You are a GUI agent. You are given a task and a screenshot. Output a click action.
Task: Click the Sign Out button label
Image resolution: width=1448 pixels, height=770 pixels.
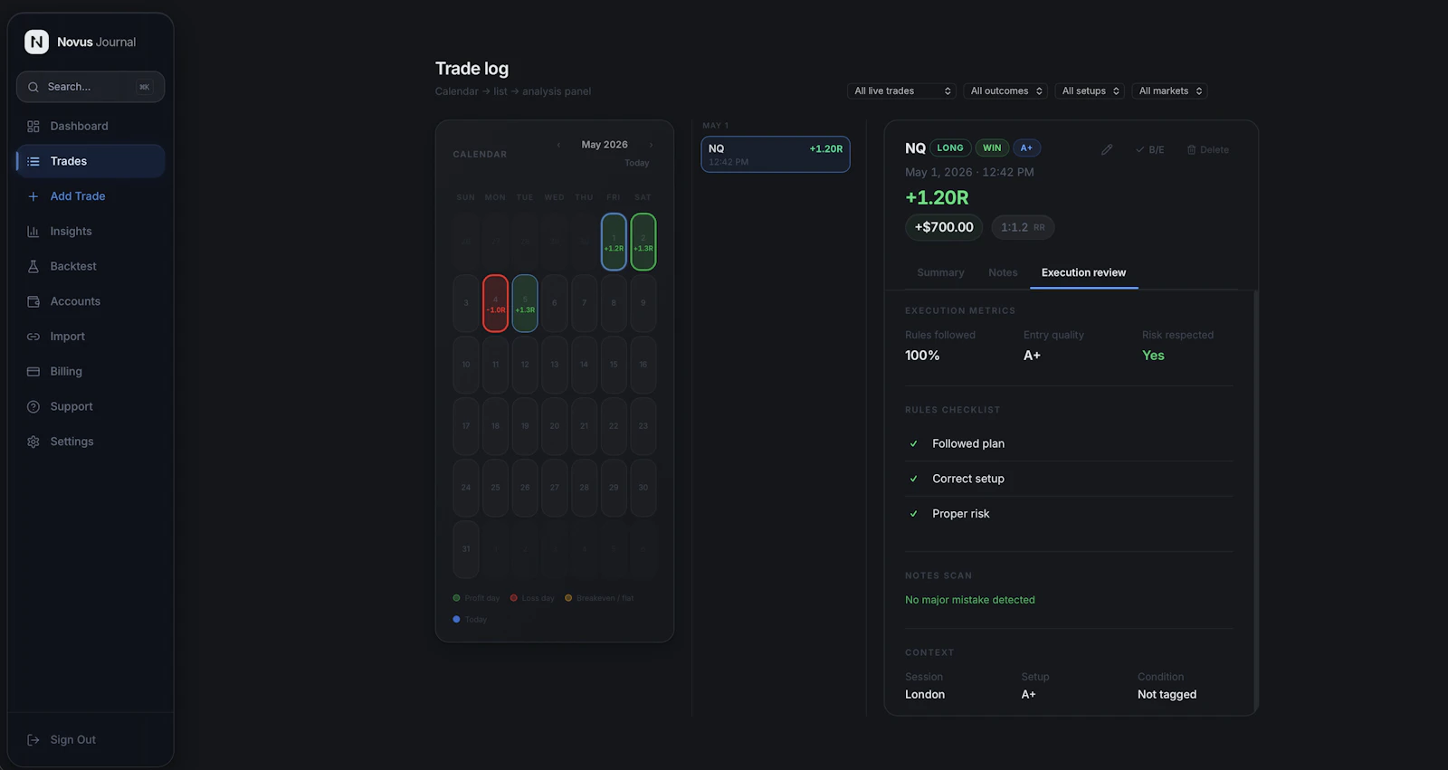pyautogui.click(x=73, y=739)
